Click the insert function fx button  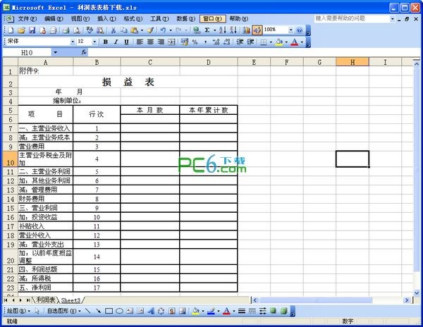pos(84,52)
